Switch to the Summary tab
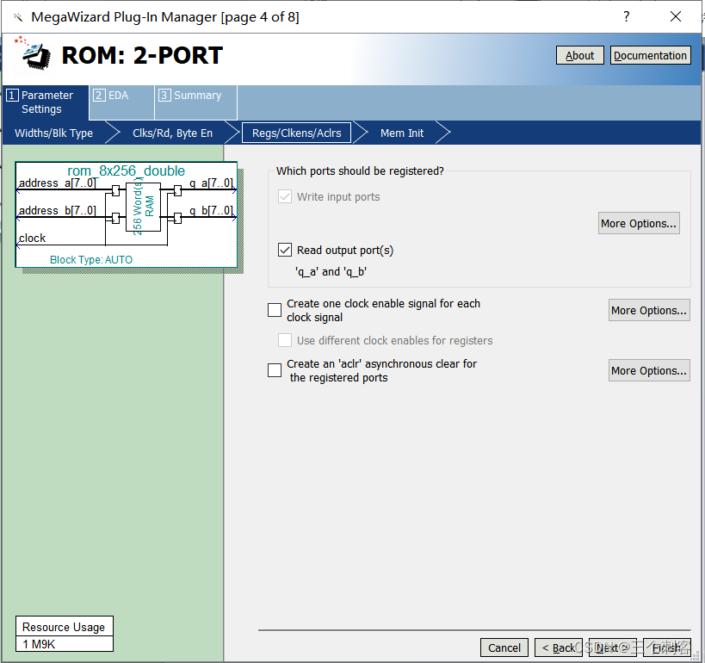Screen dimensions: 705x663 (195, 102)
